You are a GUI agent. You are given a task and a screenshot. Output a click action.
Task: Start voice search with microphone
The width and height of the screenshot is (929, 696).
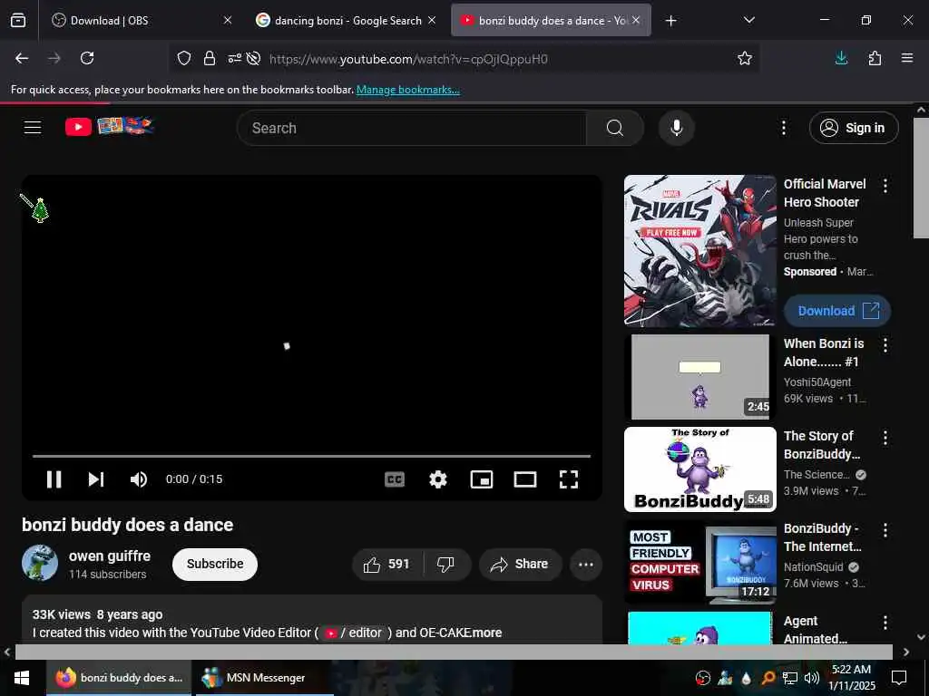point(677,128)
